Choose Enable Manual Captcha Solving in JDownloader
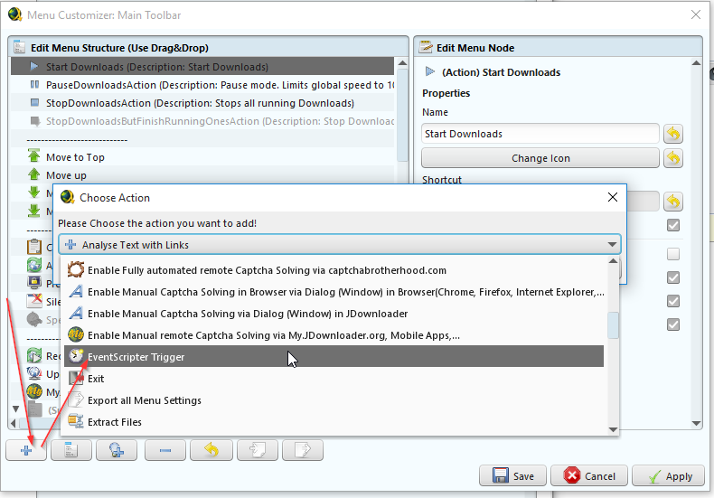The width and height of the screenshot is (714, 498). [x=334, y=314]
